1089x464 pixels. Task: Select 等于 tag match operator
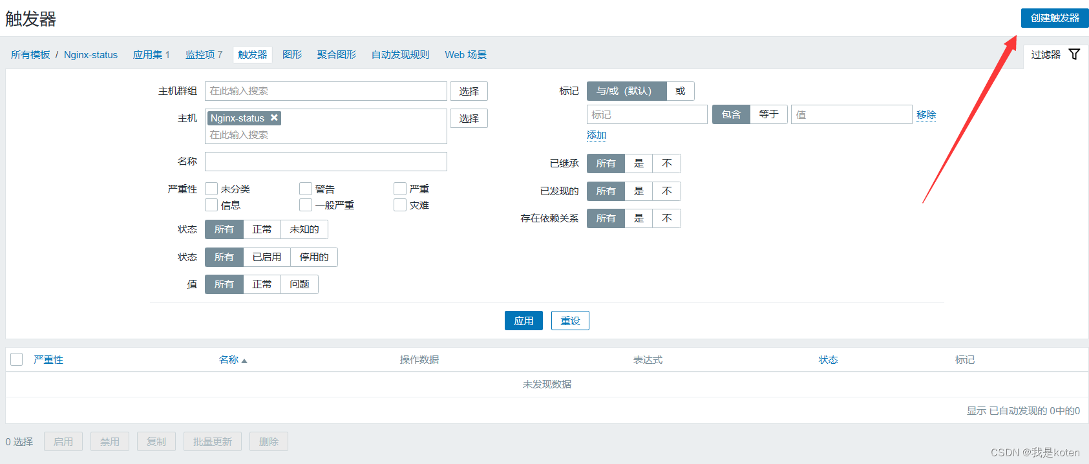pyautogui.click(x=768, y=114)
